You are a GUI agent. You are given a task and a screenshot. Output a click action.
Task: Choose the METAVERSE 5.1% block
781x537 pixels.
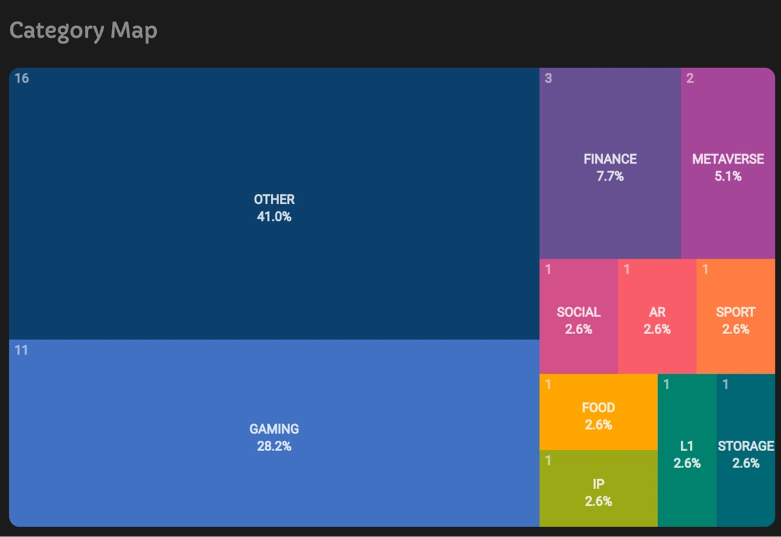click(x=728, y=163)
